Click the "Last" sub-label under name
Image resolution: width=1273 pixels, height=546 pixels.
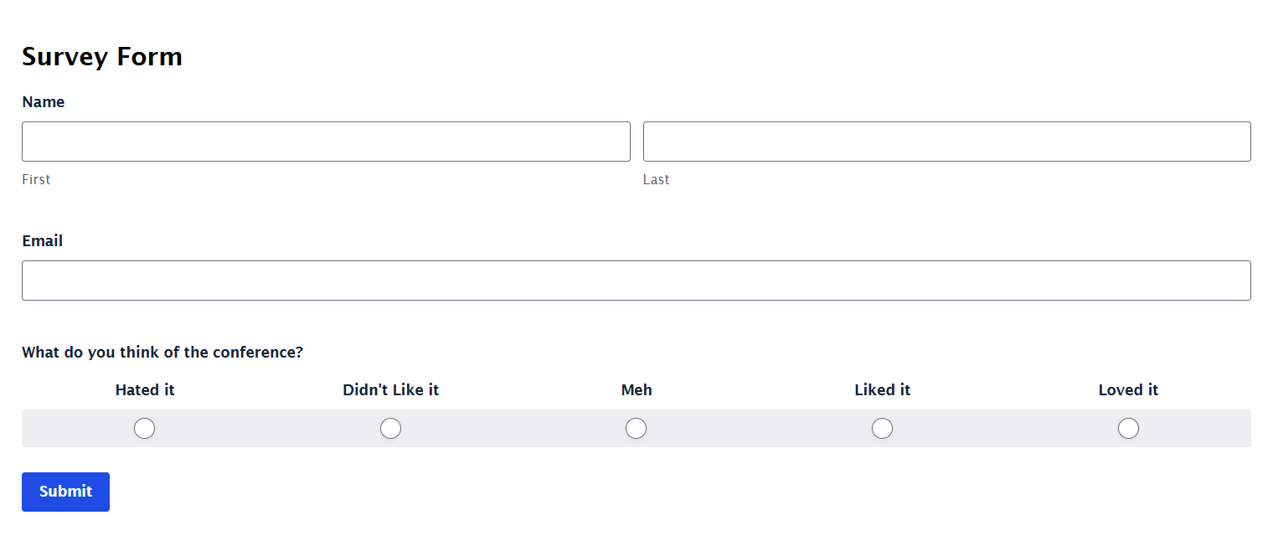[657, 179]
